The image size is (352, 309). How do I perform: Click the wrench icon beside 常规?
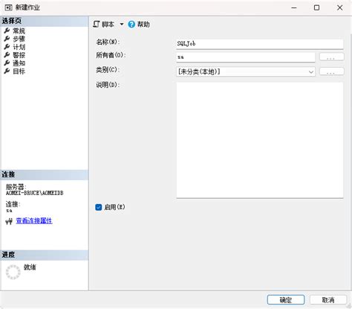tap(7, 31)
